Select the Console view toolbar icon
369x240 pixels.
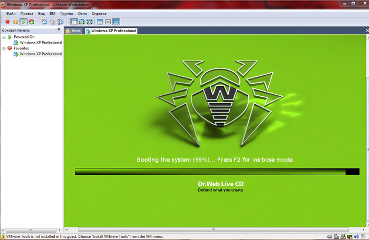116,22
